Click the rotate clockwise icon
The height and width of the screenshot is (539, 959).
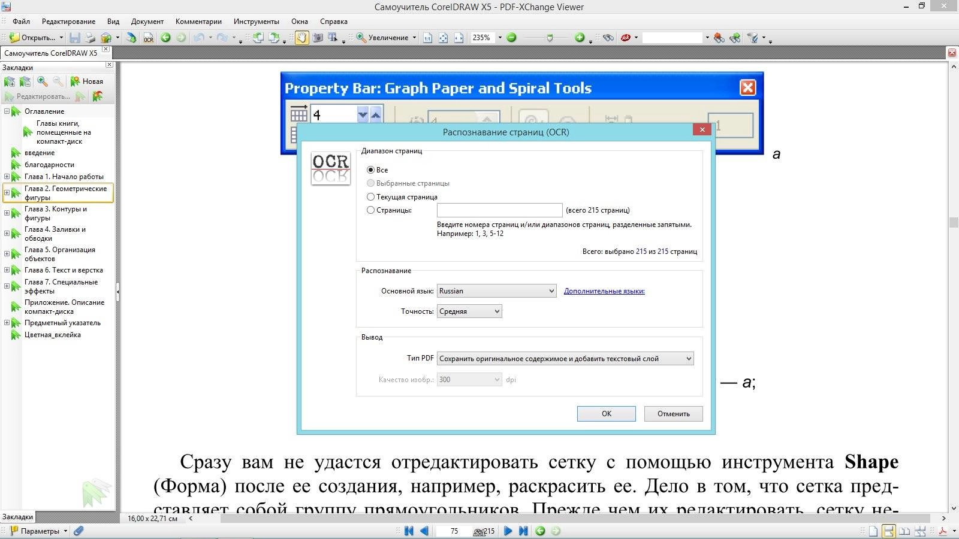tap(274, 38)
